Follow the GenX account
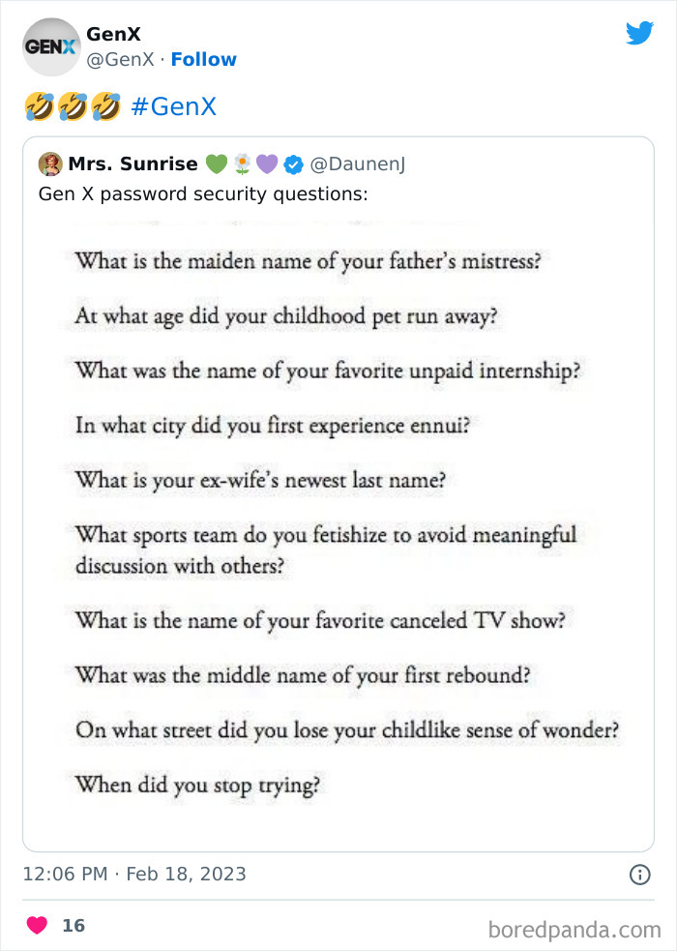The height and width of the screenshot is (951, 677). coord(203,59)
